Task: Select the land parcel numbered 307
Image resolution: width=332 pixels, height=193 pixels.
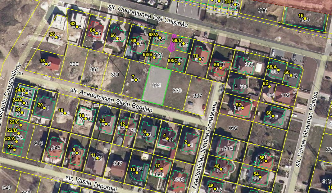Action: (198, 96)
